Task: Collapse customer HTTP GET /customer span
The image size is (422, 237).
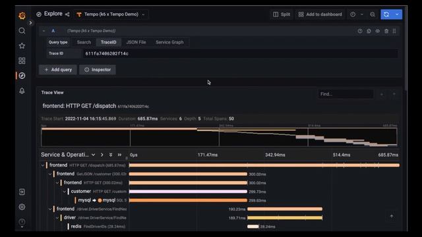Action: pyautogui.click(x=65, y=192)
